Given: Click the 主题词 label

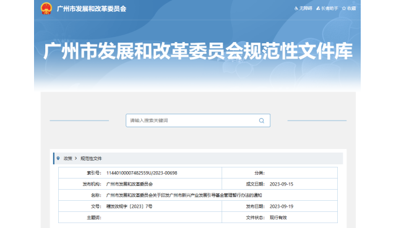Looking at the screenshot, I should [x=94, y=217].
